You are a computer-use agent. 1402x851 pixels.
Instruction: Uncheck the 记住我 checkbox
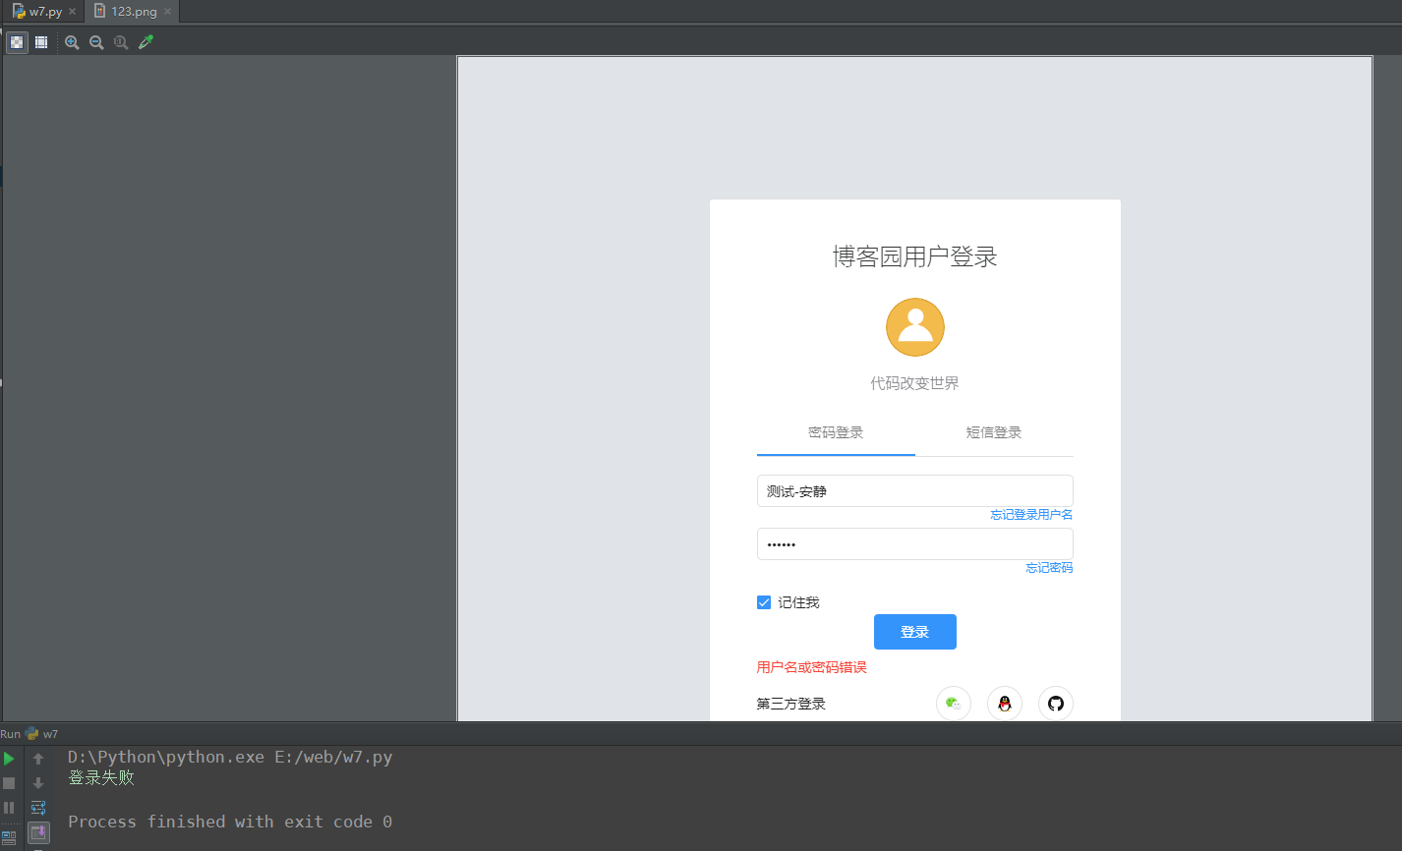pos(764,601)
